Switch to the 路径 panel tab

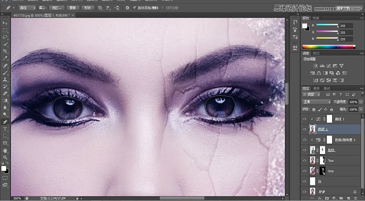(326, 89)
